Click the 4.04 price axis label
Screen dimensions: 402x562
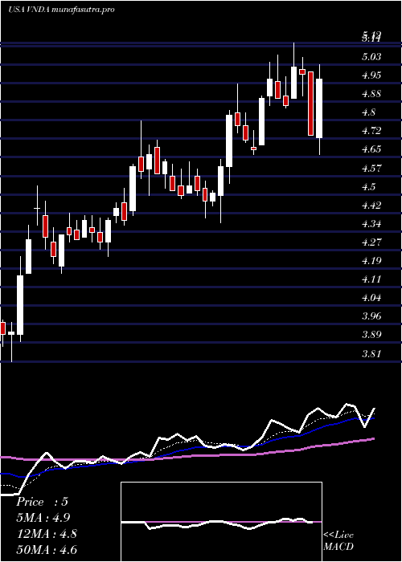coord(371,298)
